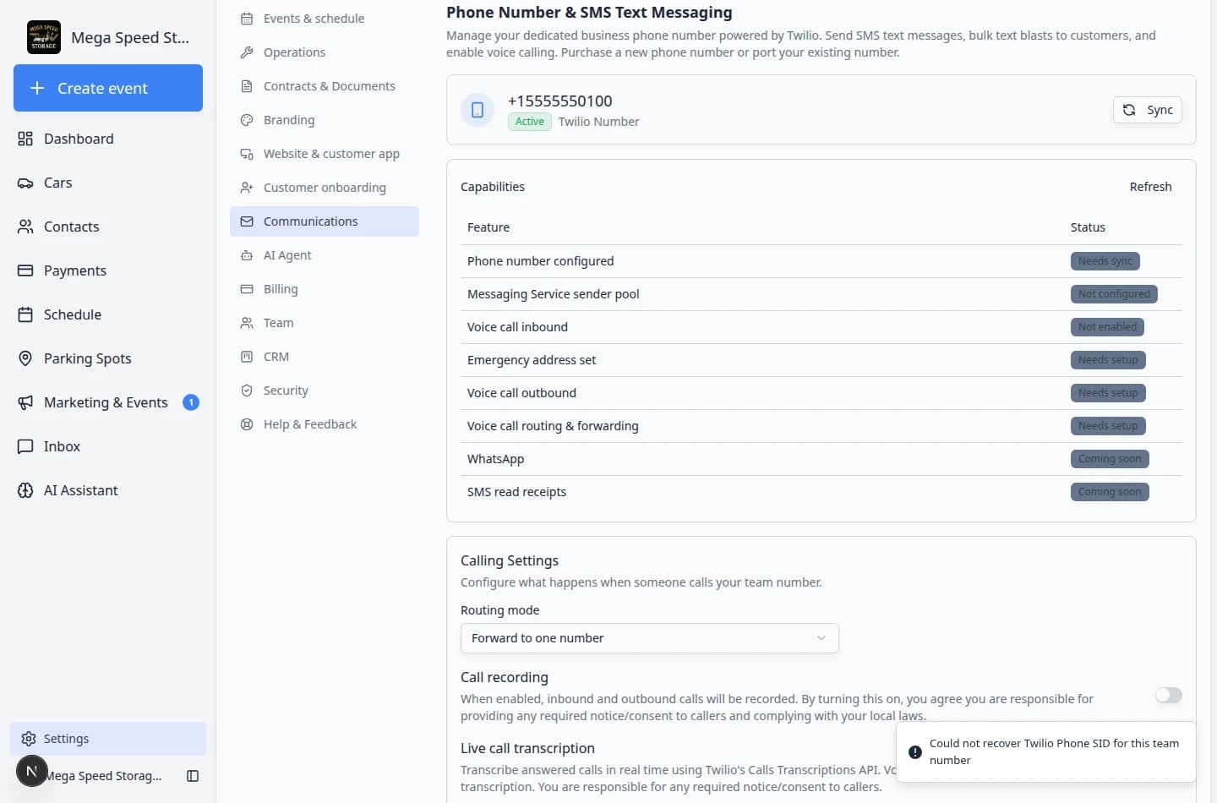Click the user avatar N icon
Screen dimensions: 1217x803
tap(32, 771)
